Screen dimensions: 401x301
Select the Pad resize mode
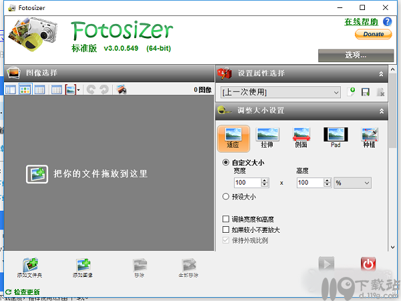coord(336,138)
